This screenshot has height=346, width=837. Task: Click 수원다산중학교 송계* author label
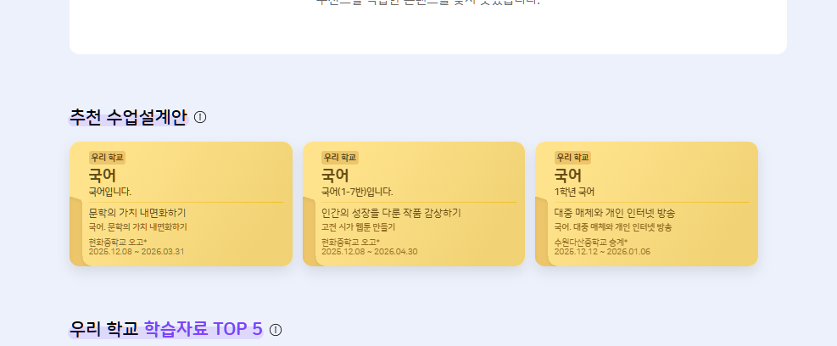pos(590,243)
